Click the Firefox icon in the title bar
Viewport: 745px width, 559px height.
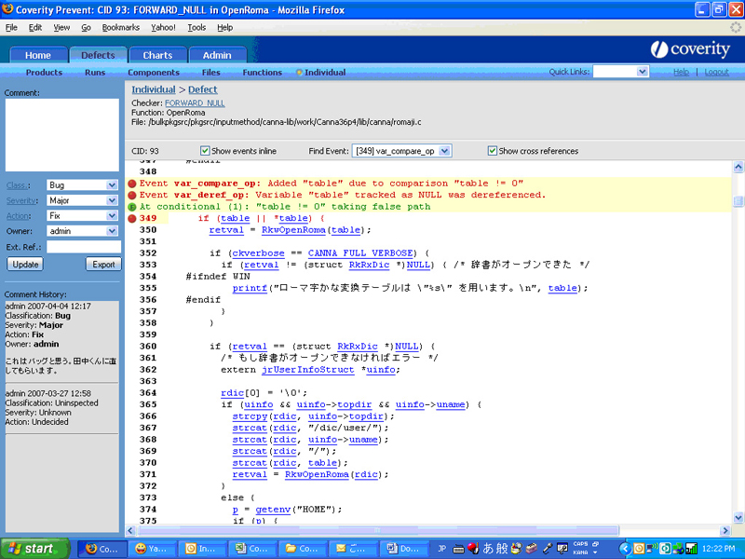7,9
